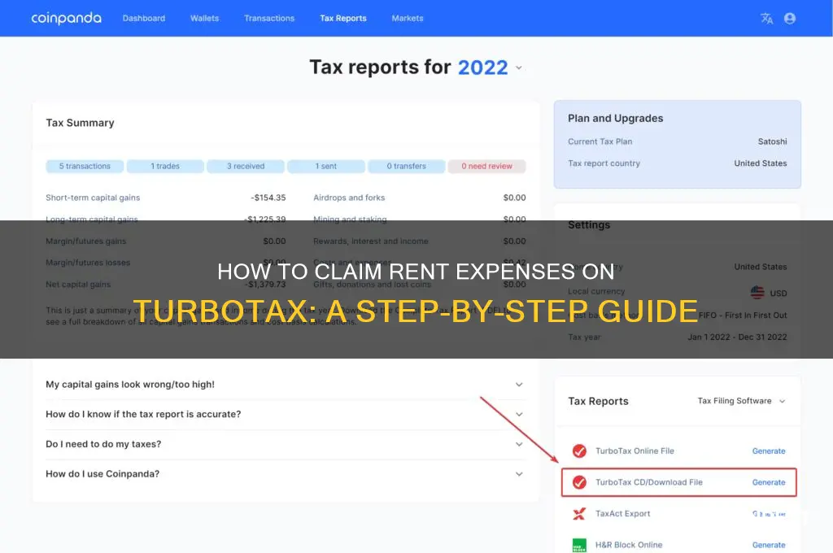The image size is (833, 553).
Task: Open the Wallets menu item
Action: click(204, 18)
